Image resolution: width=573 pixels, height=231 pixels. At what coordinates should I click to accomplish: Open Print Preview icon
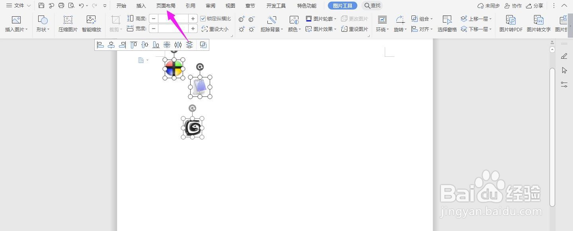[71, 6]
